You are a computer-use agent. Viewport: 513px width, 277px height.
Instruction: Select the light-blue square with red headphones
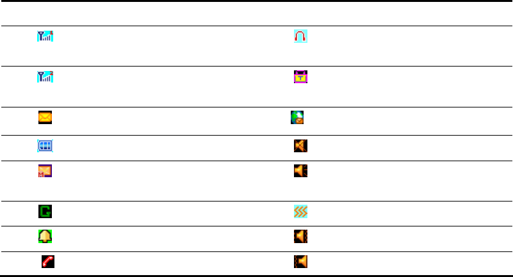coord(300,36)
